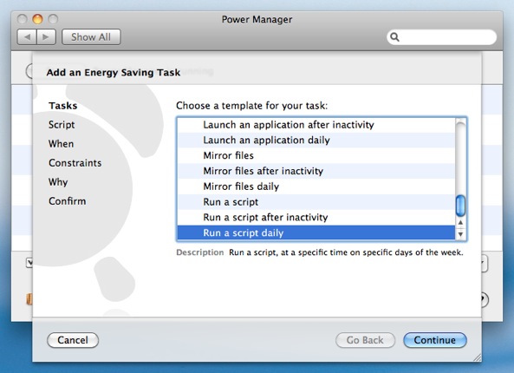Select the Tasks step in sidebar

click(x=63, y=106)
